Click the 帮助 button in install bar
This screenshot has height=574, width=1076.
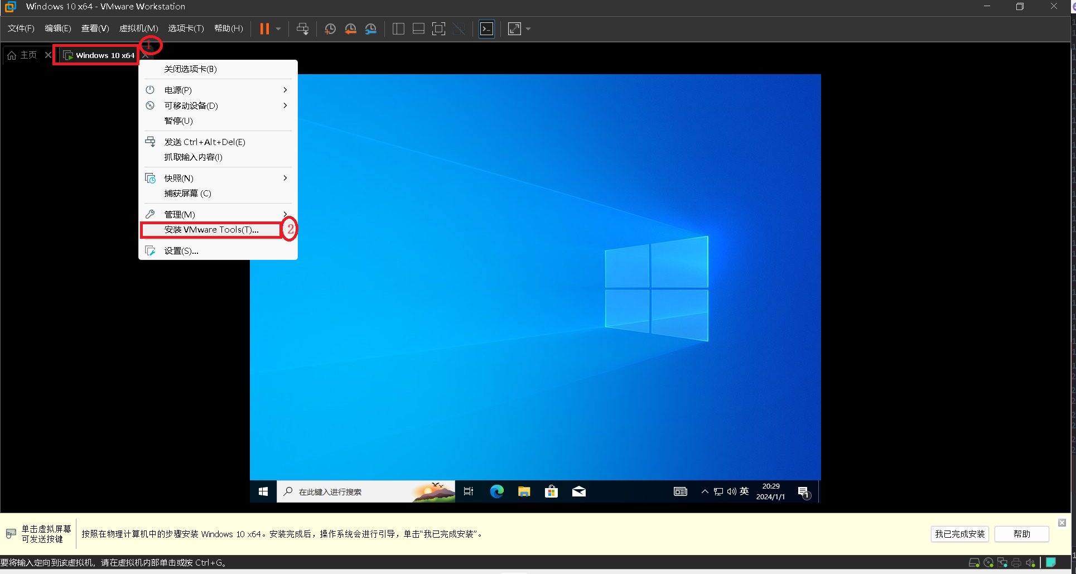click(x=1022, y=534)
